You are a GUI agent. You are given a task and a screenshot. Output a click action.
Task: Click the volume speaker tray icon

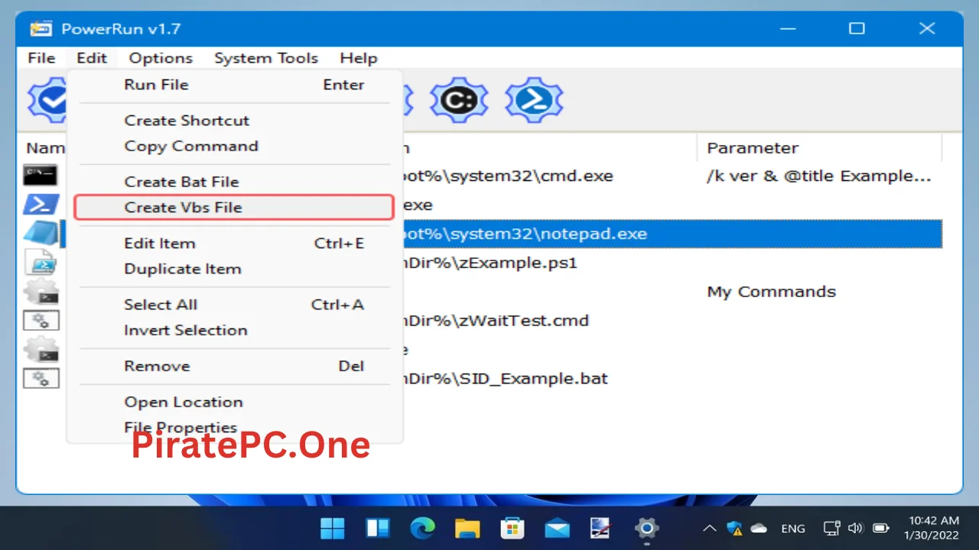856,528
